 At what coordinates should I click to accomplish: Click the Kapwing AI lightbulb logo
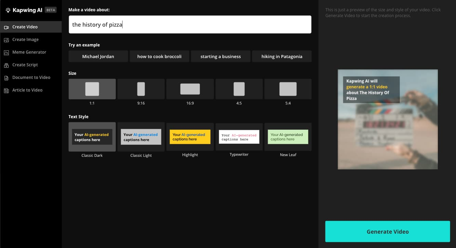[x=8, y=10]
